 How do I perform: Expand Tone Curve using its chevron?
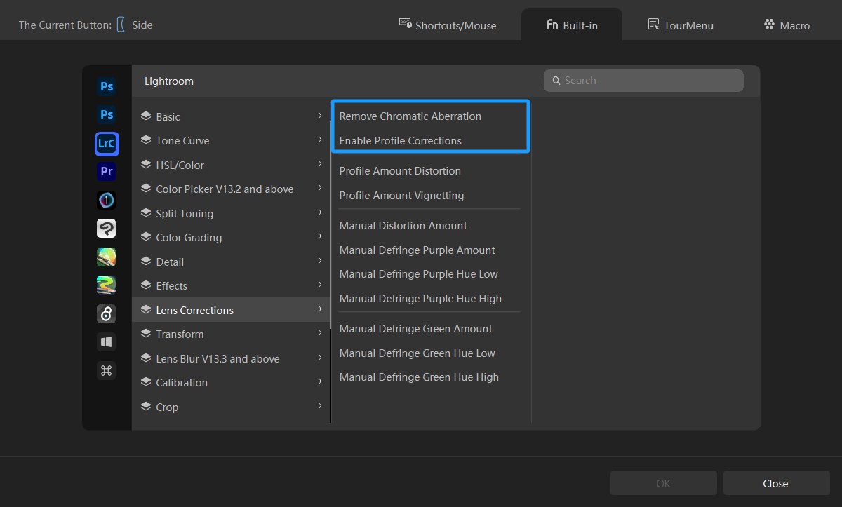point(319,140)
